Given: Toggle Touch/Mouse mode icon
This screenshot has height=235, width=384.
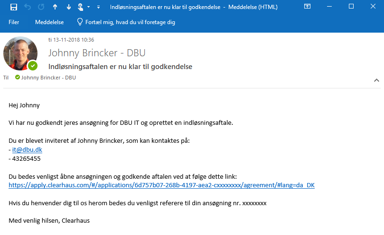Looking at the screenshot, I should tap(81, 7).
